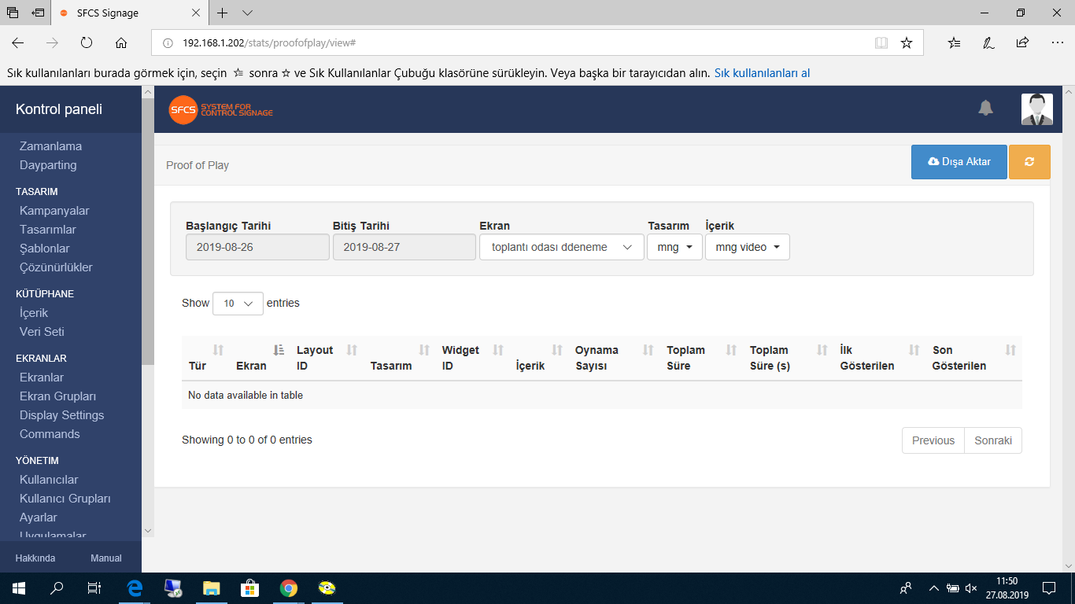Go to Previous table page
Viewport: 1075px width, 604px height.
933,440
